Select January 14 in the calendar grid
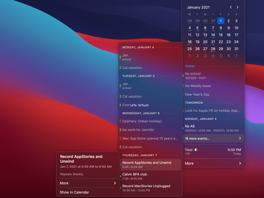Viewport: 264px width, 198px height. pos(213,35)
